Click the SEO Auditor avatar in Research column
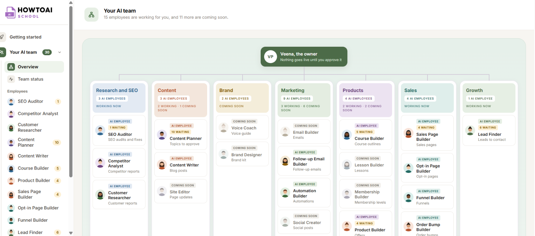Screen dimensions: 535x236 100,130
